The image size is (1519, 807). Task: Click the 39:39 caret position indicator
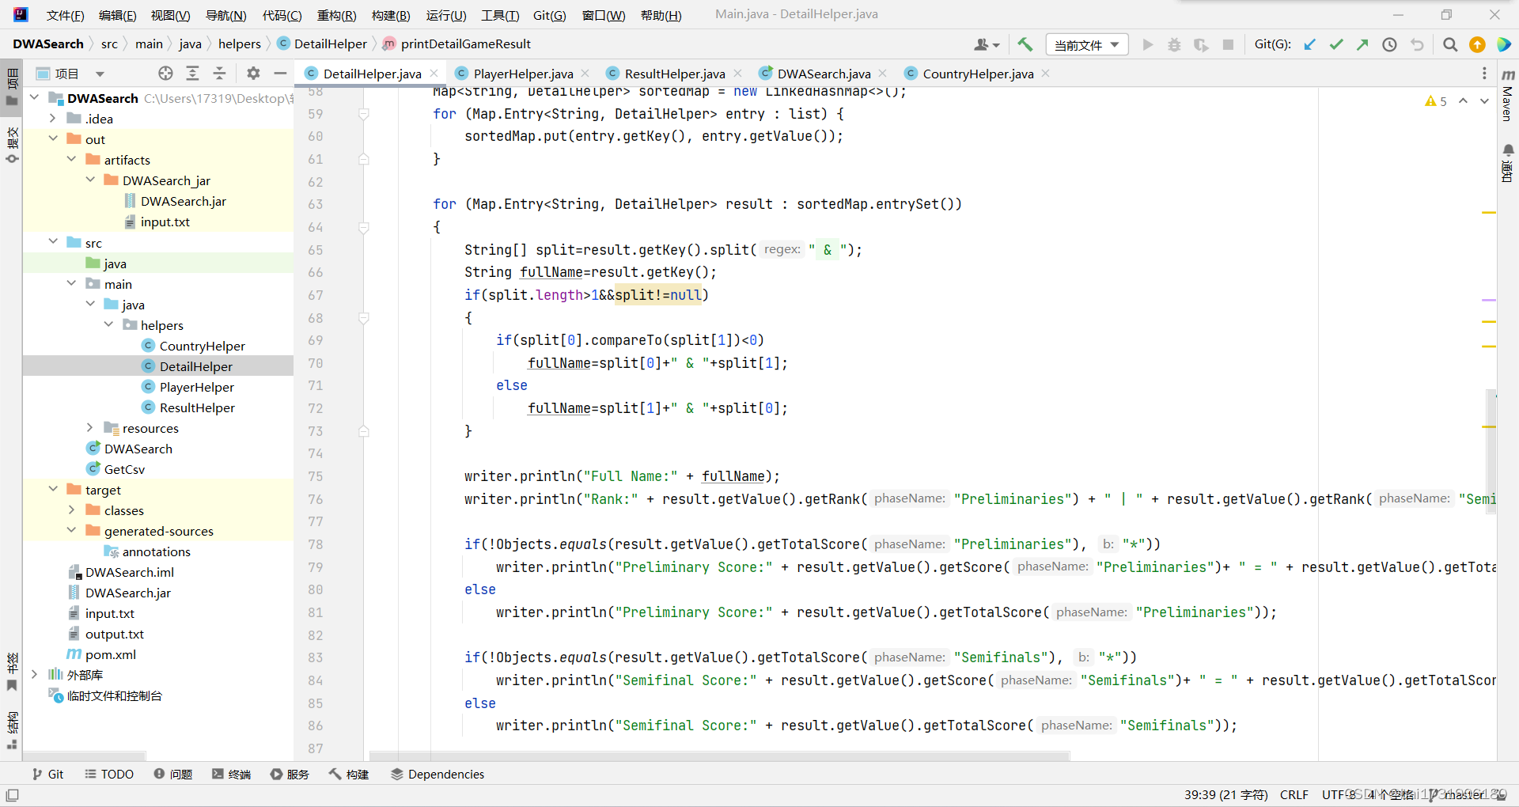click(x=1225, y=794)
